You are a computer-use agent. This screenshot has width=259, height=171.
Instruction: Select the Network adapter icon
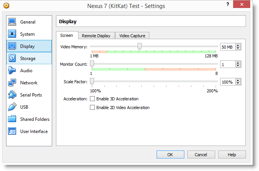[x=12, y=83]
